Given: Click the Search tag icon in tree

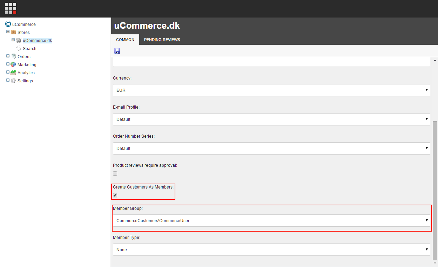Looking at the screenshot, I should tap(19, 48).
